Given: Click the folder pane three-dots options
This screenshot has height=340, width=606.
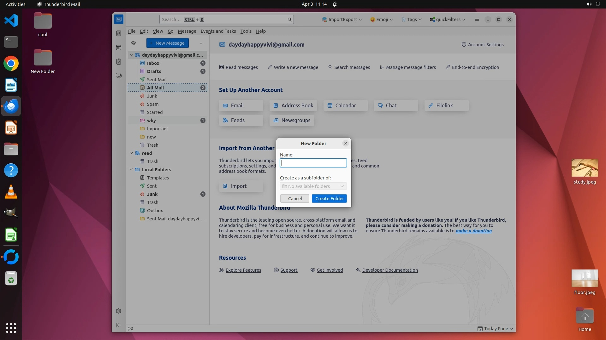Looking at the screenshot, I should point(202,43).
